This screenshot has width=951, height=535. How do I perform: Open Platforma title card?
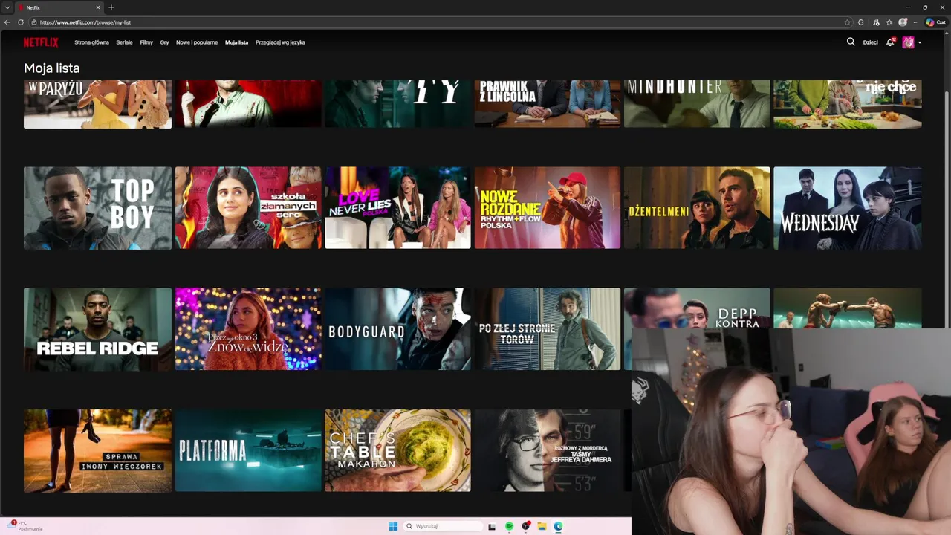tap(248, 450)
